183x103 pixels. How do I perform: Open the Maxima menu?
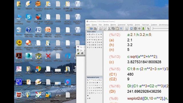click(113, 25)
